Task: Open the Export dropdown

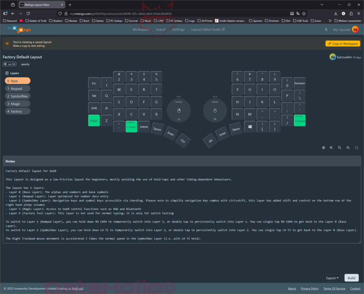Action: pos(332,278)
